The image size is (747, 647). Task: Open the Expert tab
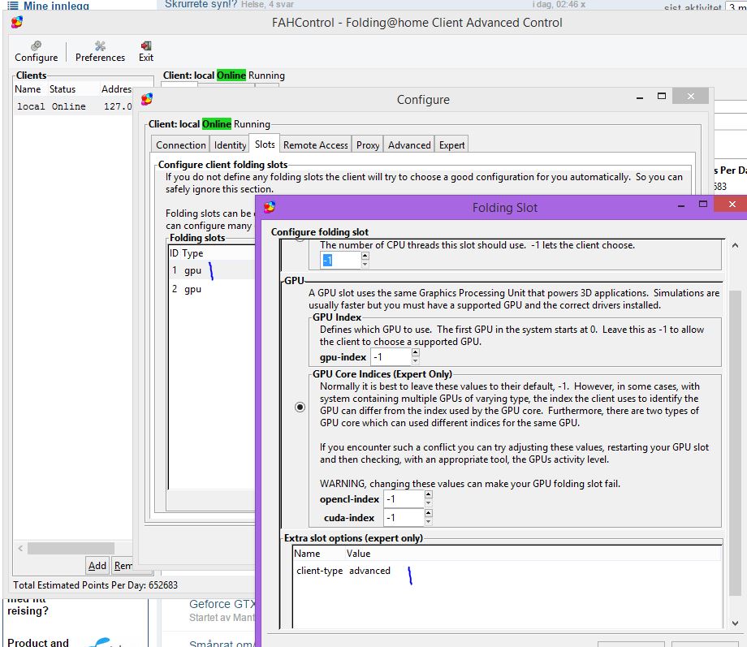pyautogui.click(x=451, y=144)
